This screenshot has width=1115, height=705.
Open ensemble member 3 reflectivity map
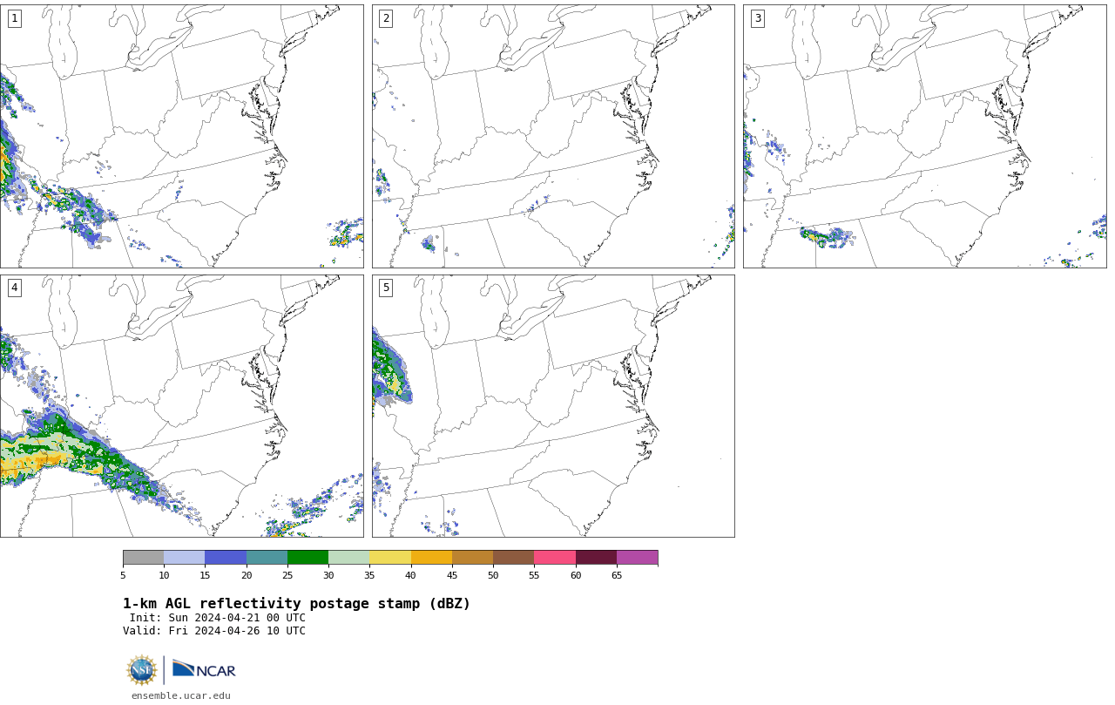point(925,136)
